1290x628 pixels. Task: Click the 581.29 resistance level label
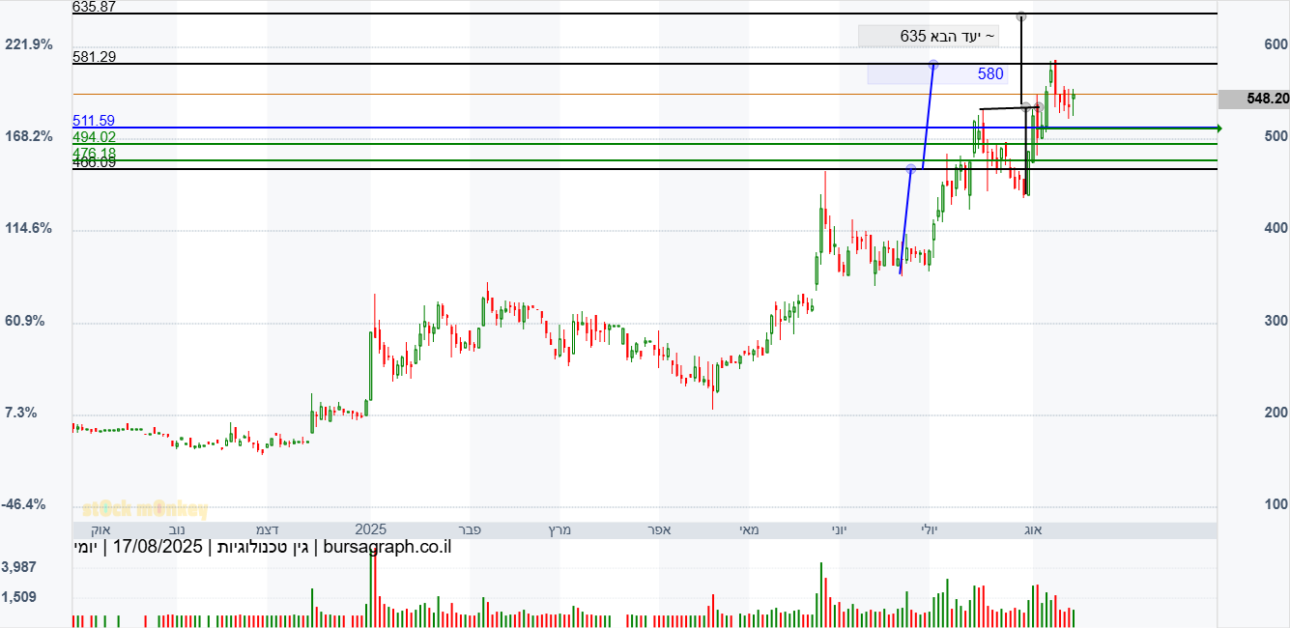click(94, 57)
